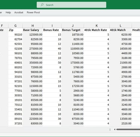
Task: Click the 'Zip' header cell
Action: (x=15, y=30)
